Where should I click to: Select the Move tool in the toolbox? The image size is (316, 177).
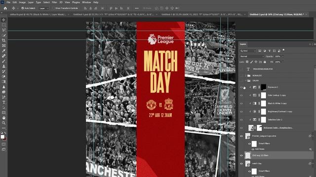[x=3, y=20]
